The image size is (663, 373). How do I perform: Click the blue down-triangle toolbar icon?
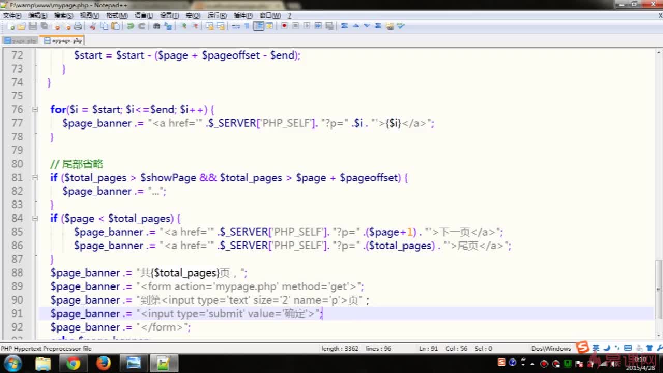(367, 26)
